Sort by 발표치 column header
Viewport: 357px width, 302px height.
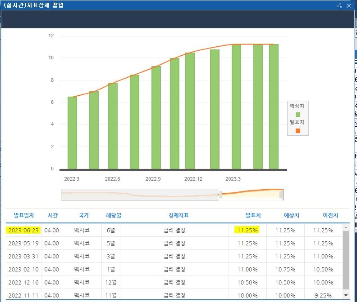coord(253,215)
